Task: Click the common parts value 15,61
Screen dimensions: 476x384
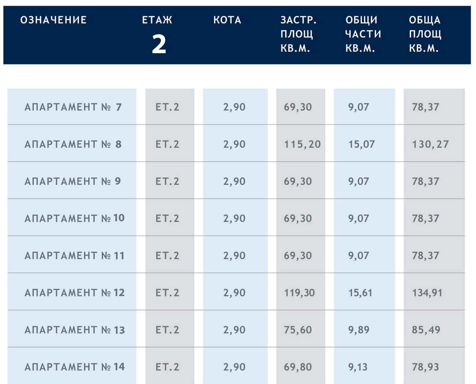Action: [x=360, y=293]
